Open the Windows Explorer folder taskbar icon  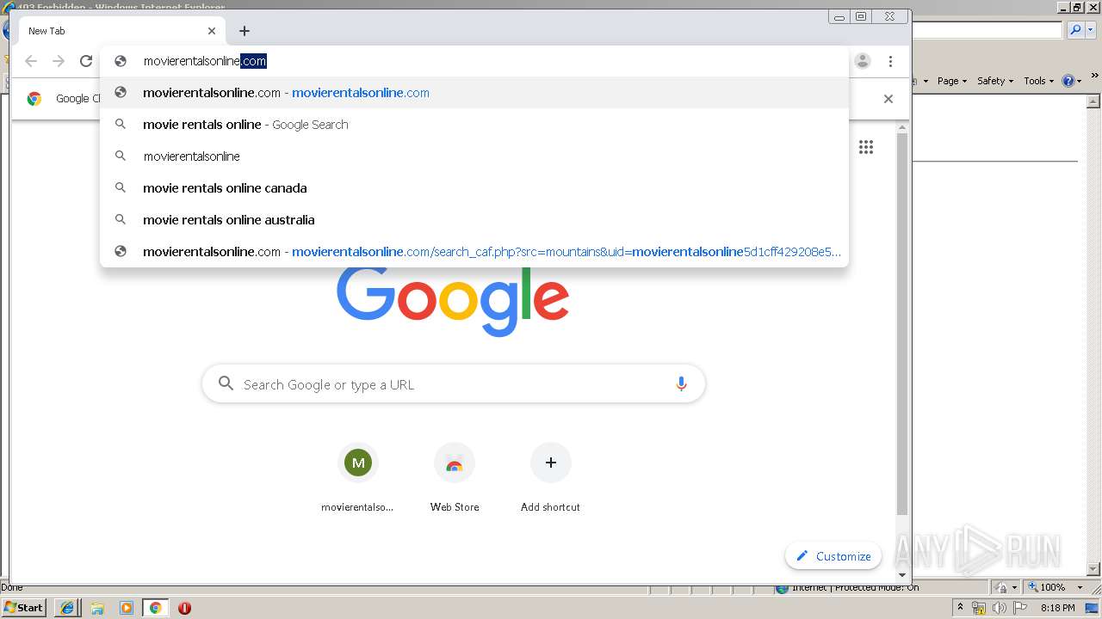97,608
